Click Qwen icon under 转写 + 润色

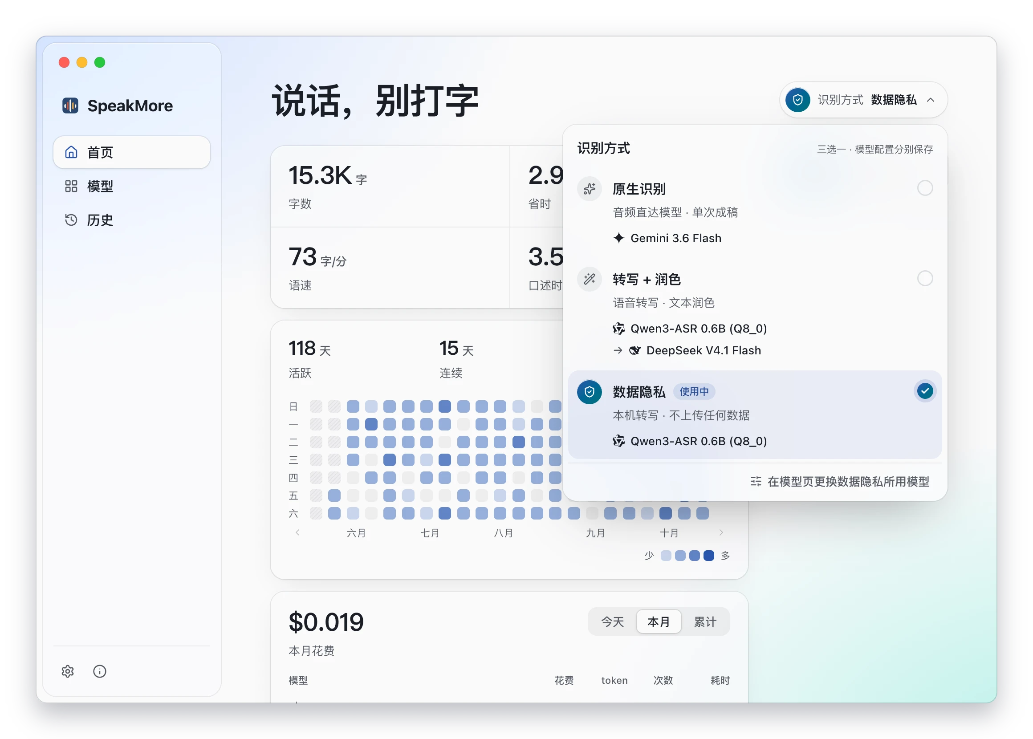(618, 328)
